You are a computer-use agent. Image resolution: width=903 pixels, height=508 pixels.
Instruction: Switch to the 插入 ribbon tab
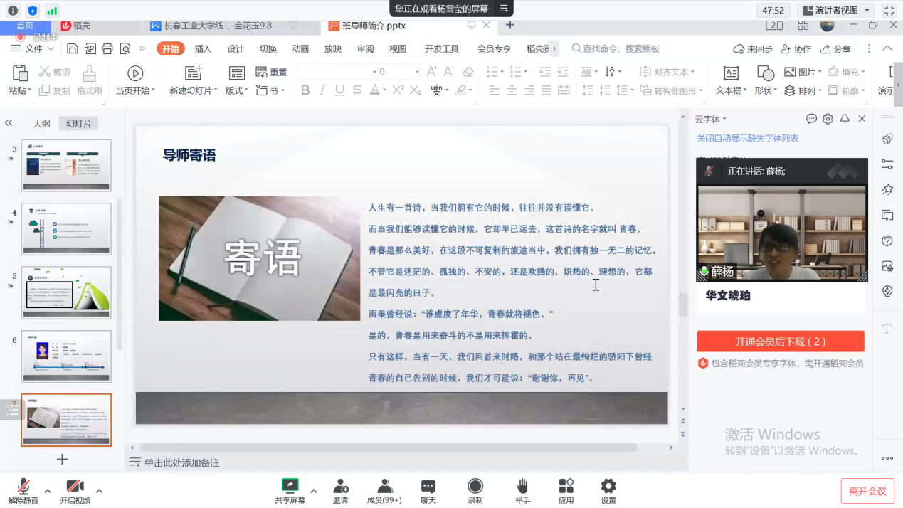click(x=201, y=49)
